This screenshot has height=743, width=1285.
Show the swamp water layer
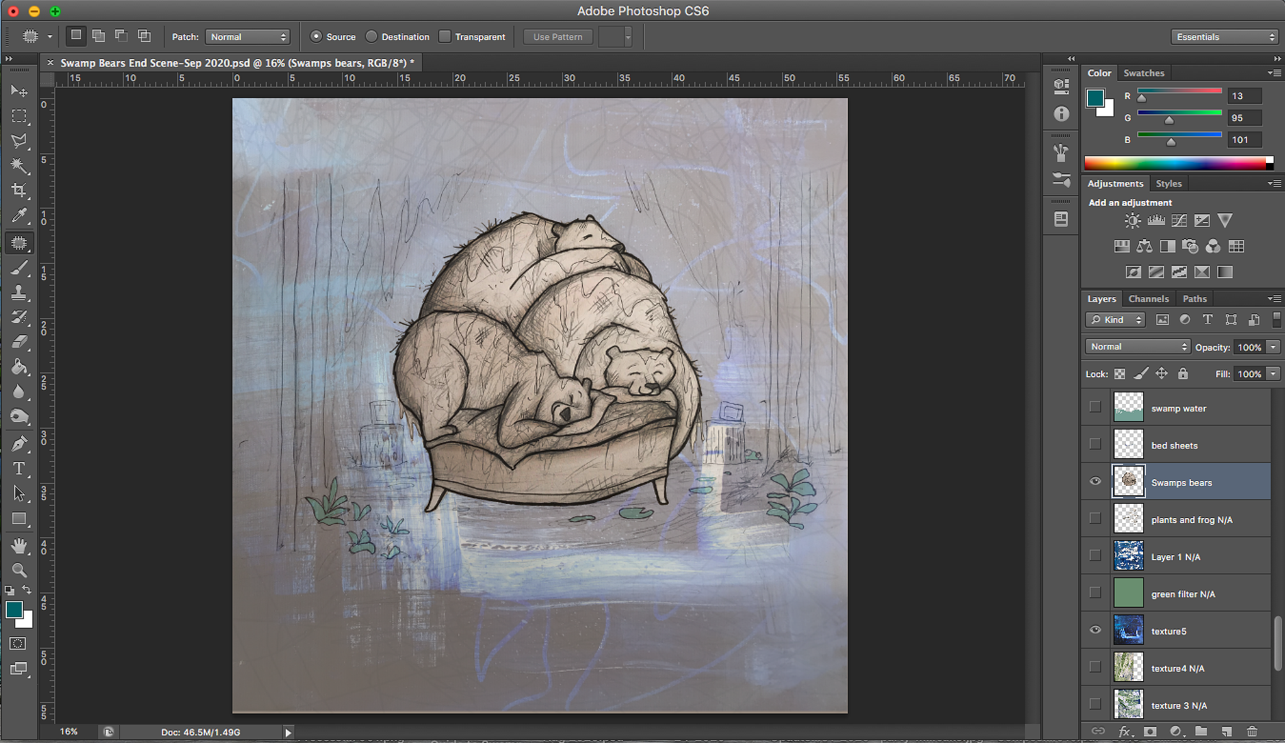coord(1095,407)
